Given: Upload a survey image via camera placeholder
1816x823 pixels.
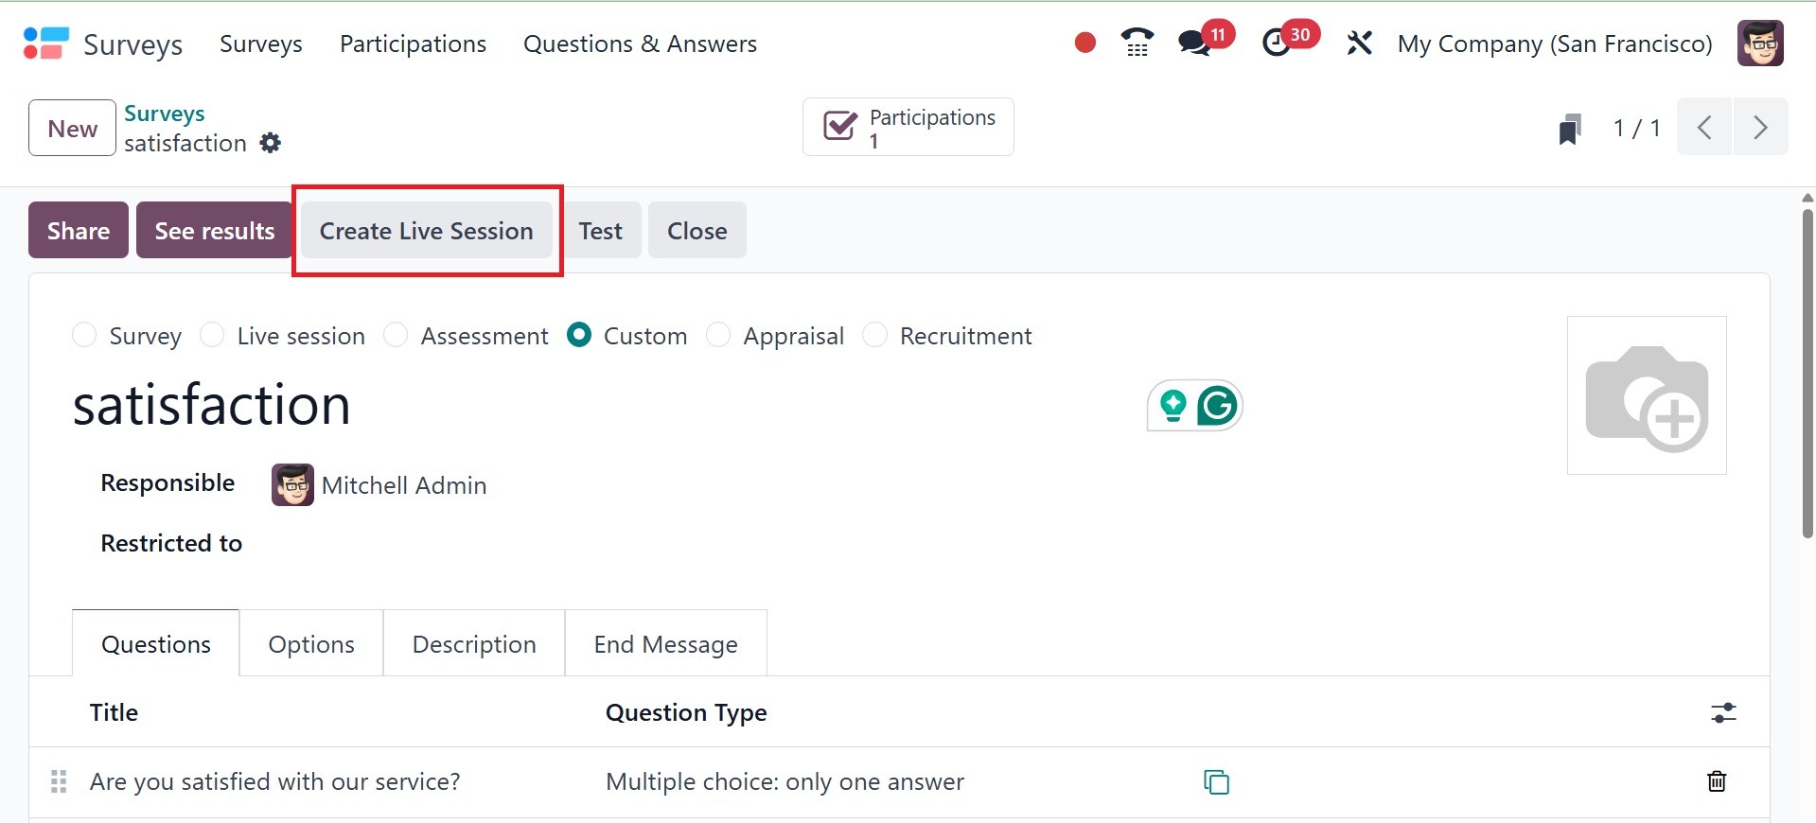Looking at the screenshot, I should coord(1647,396).
